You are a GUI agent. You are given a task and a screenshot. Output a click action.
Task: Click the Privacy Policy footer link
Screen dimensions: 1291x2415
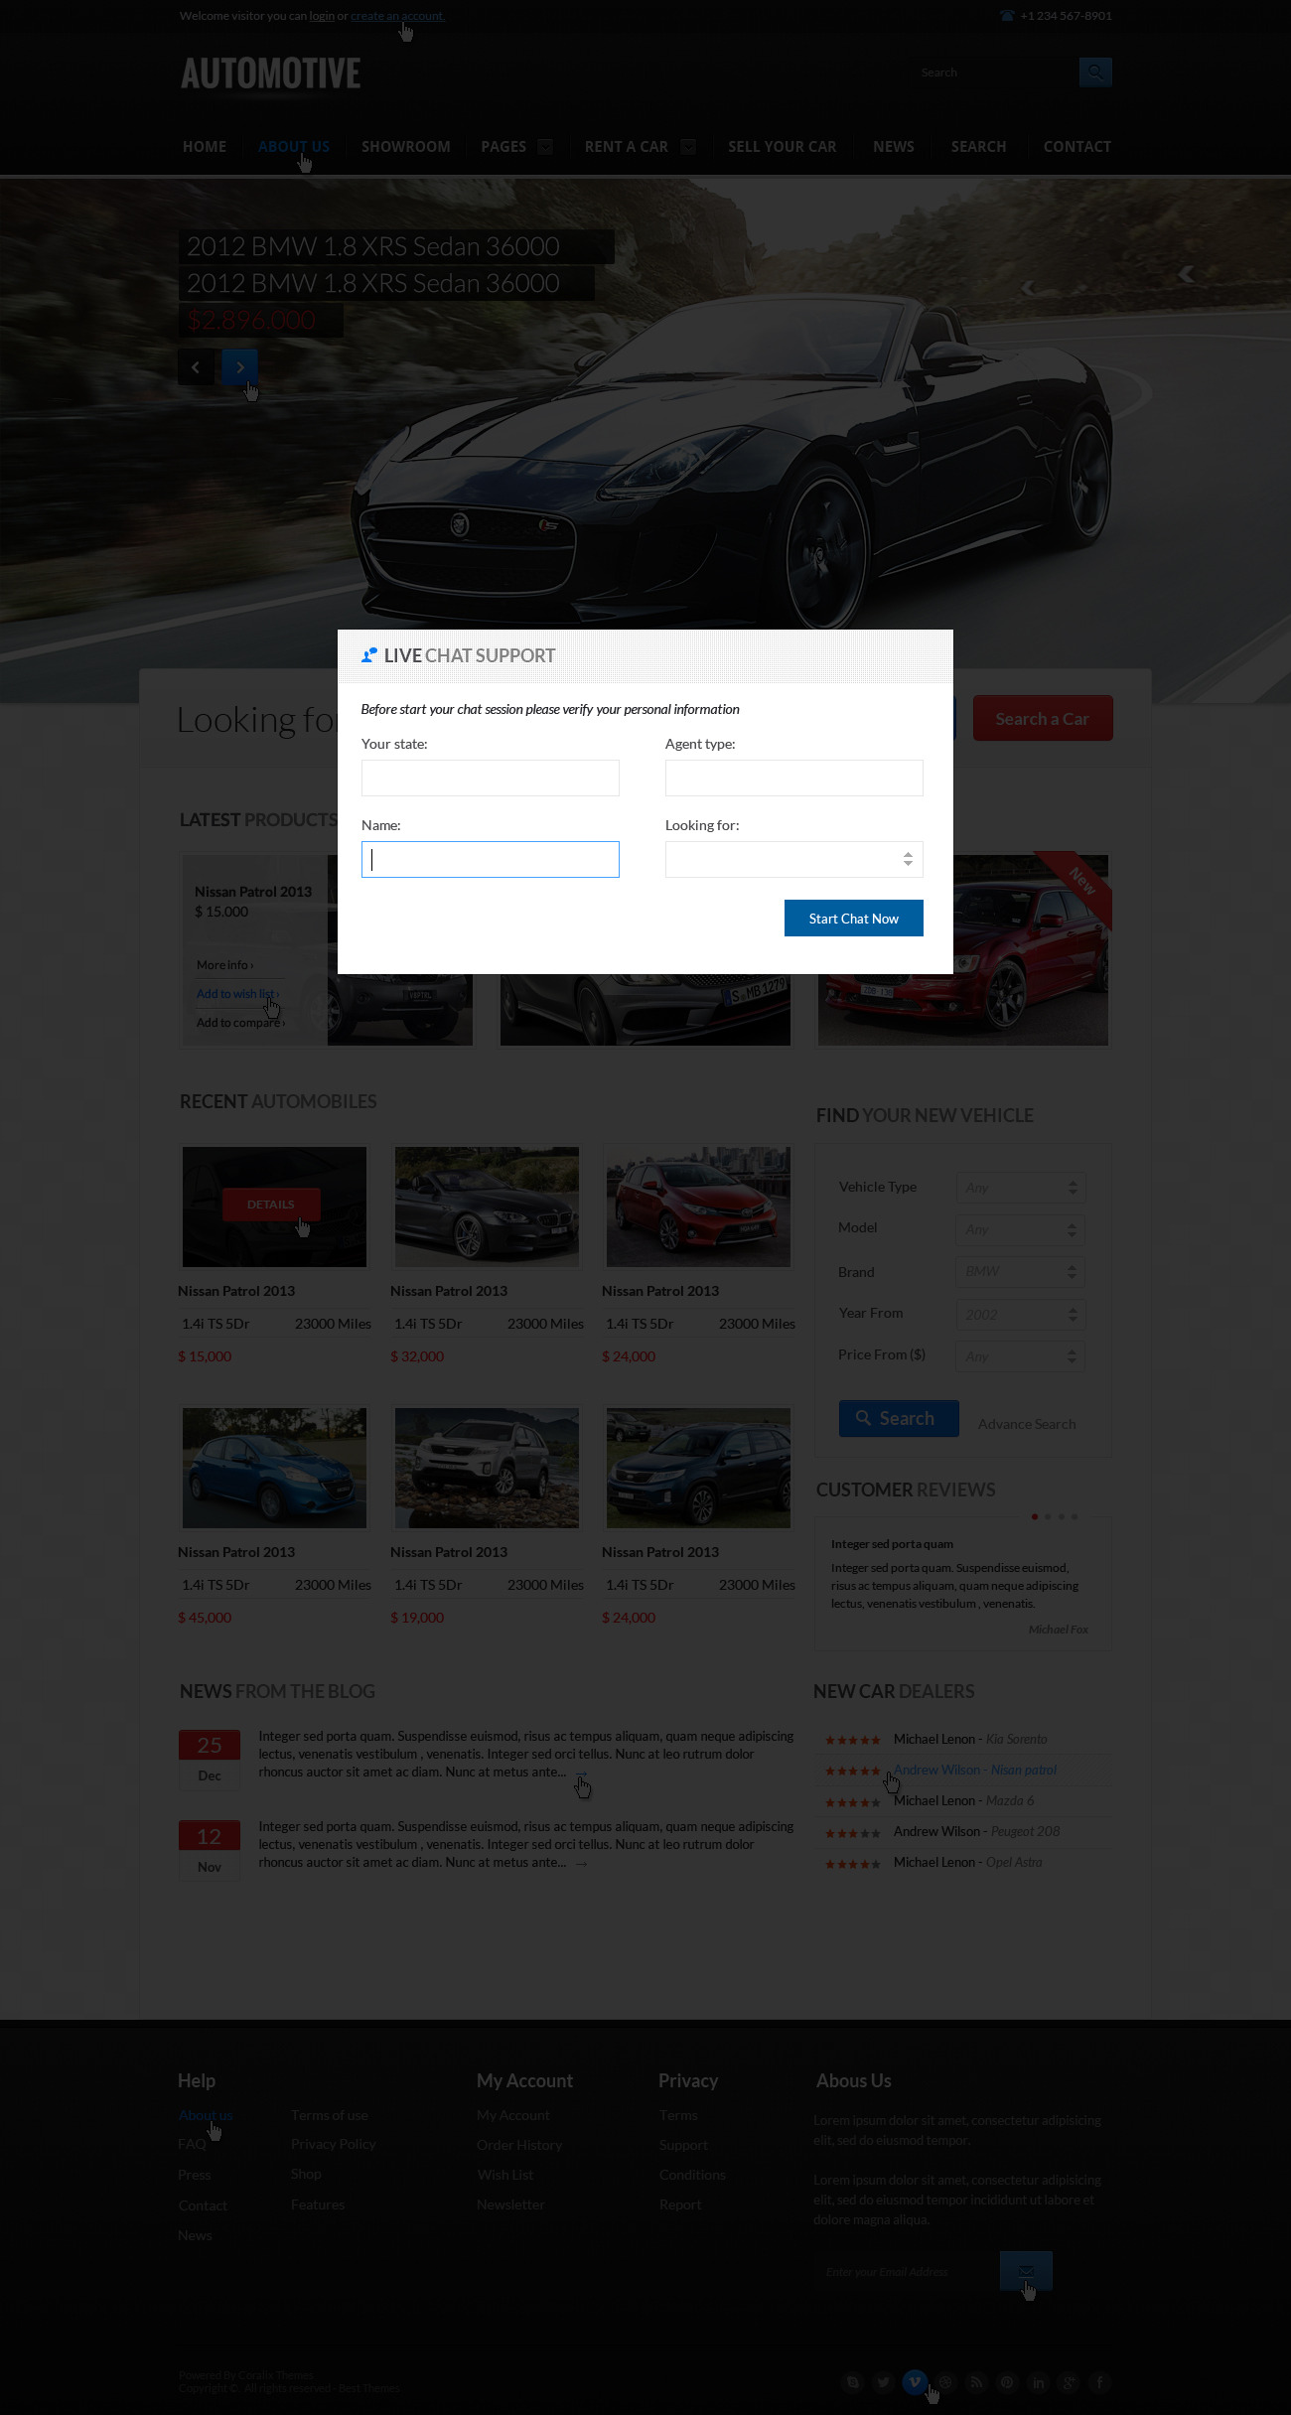point(334,2144)
